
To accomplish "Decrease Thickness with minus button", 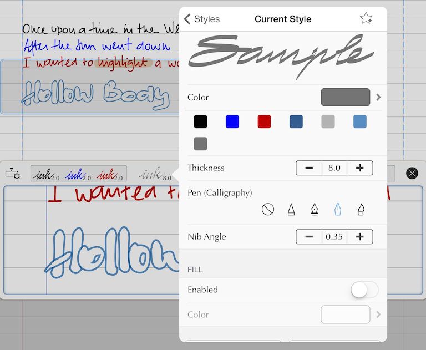I will pos(309,168).
